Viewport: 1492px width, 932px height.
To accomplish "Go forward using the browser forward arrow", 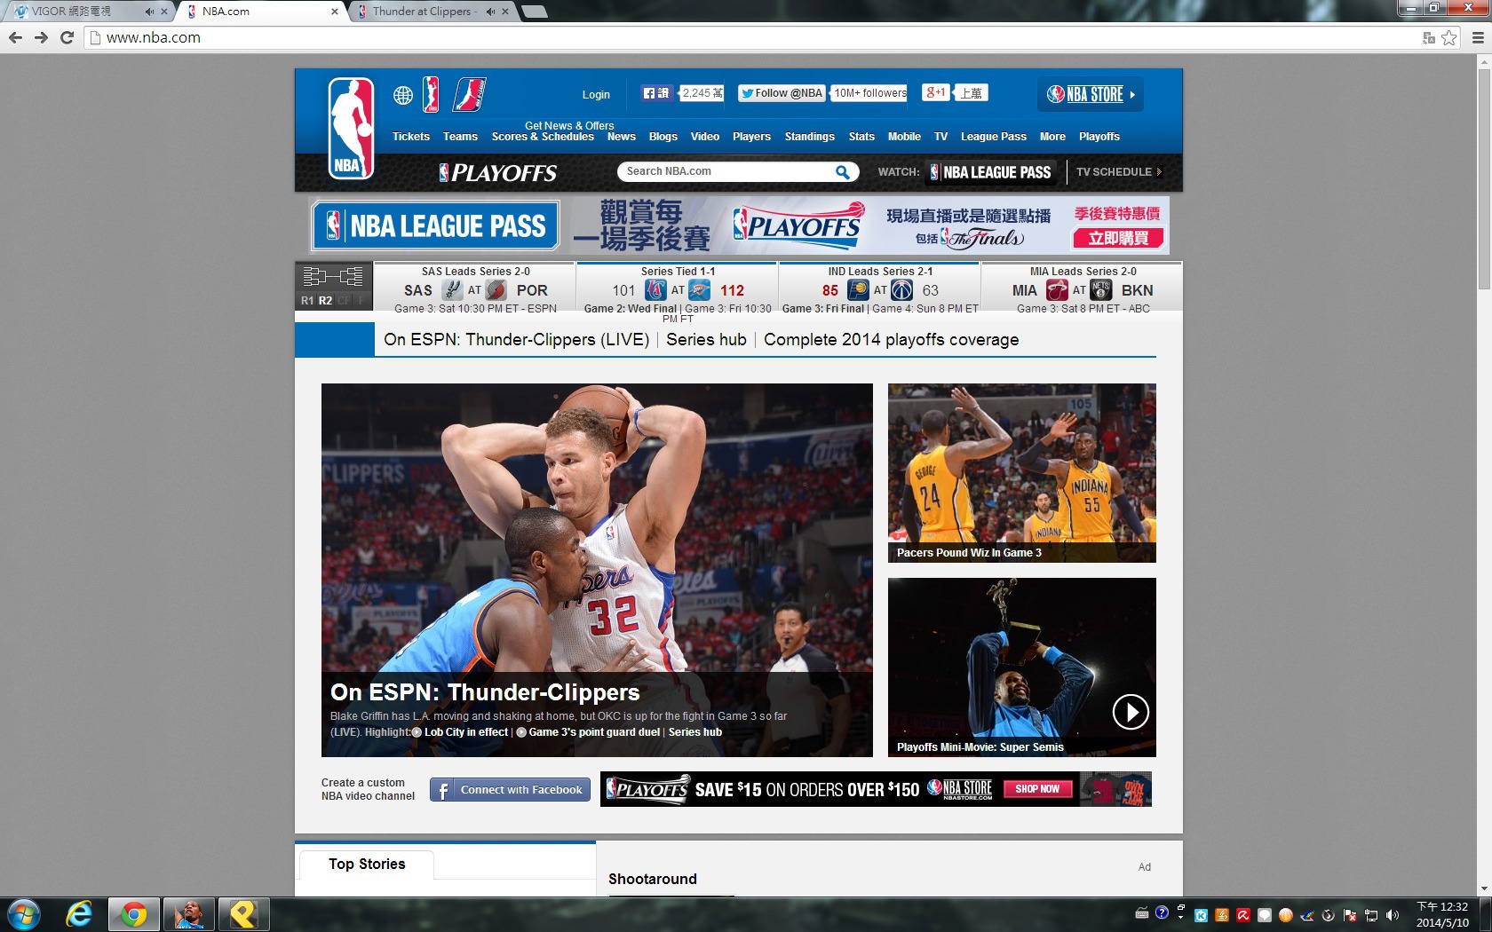I will point(41,37).
